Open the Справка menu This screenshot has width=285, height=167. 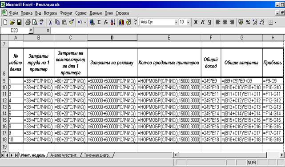(x=122, y=13)
